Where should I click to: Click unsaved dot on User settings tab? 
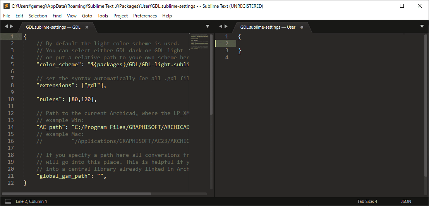click(x=302, y=27)
